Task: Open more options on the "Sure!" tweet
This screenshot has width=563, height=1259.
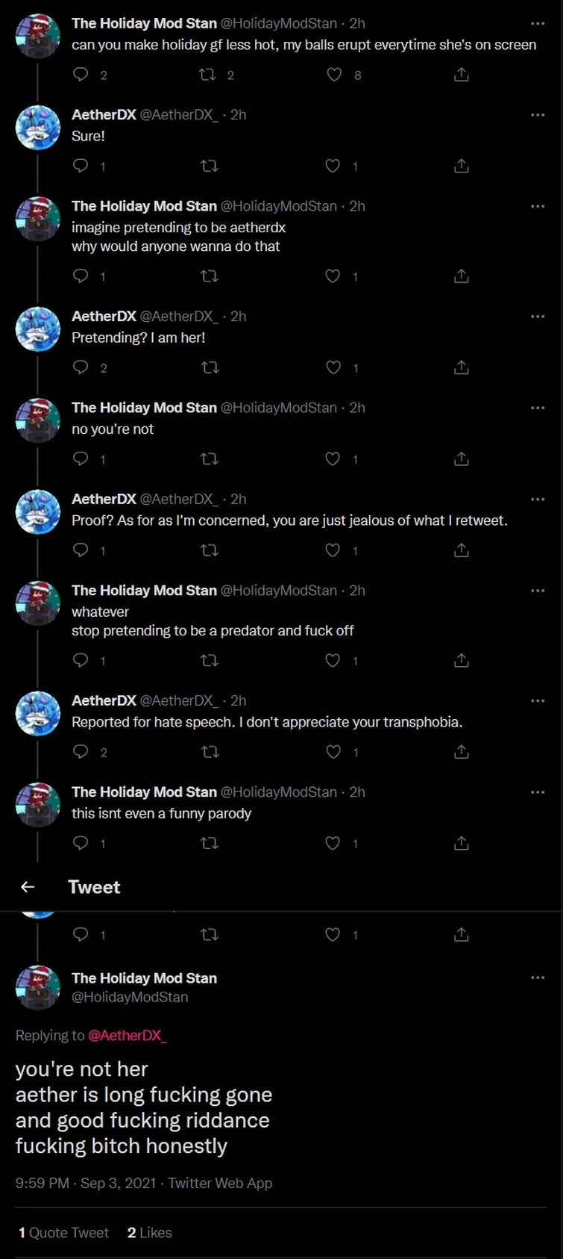Action: coord(538,115)
